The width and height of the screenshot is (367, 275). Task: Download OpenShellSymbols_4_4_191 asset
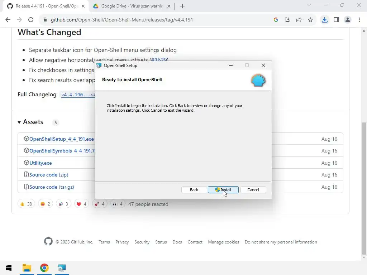point(62,151)
